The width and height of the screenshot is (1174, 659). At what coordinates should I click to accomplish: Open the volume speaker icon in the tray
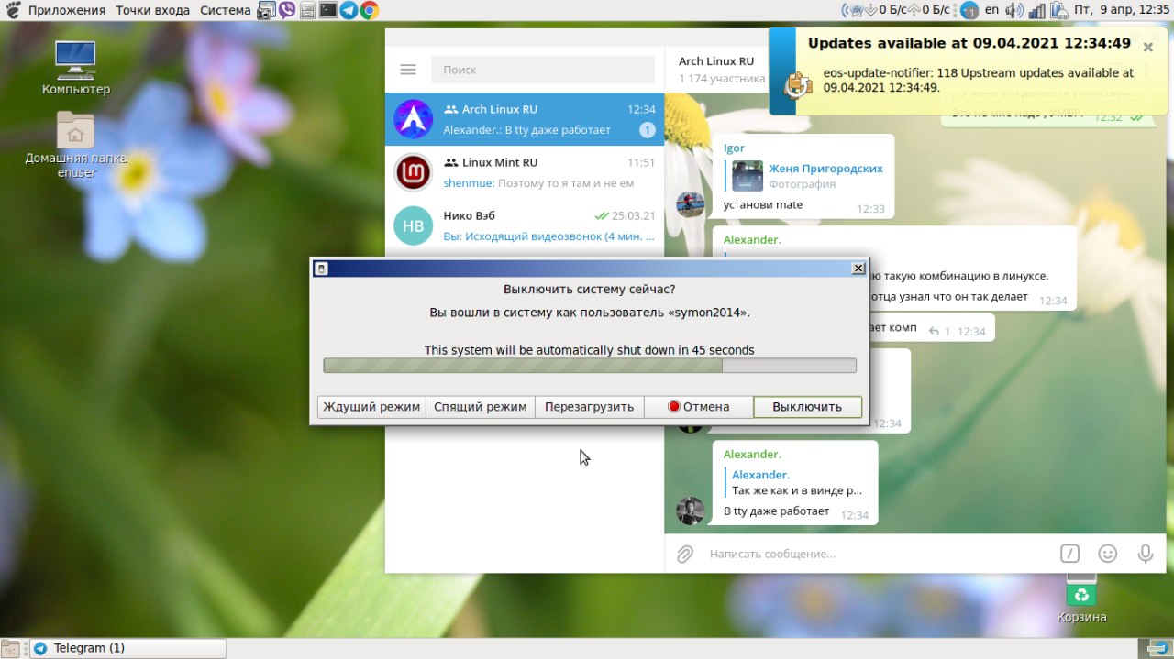tap(1014, 11)
